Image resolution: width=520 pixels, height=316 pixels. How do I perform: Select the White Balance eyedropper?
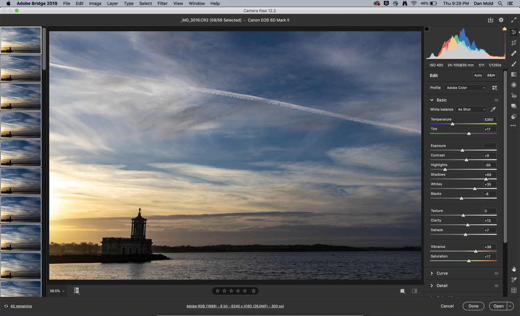(493, 109)
